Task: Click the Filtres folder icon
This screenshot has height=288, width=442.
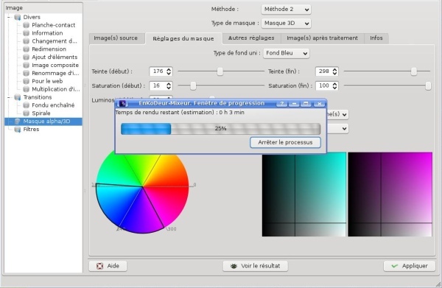Action: pos(18,130)
